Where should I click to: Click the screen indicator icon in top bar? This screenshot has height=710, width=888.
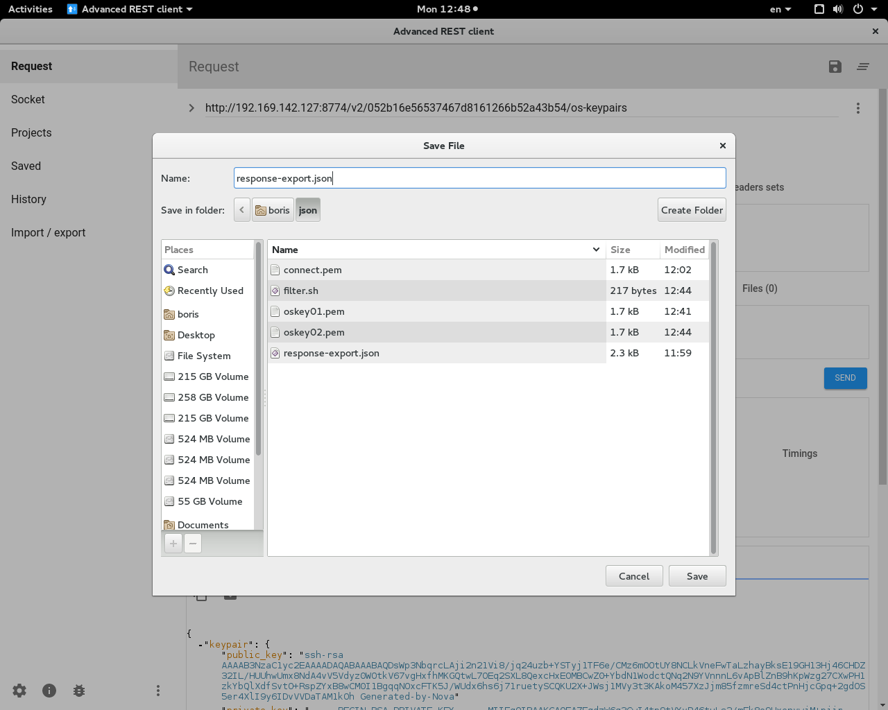[x=819, y=9]
